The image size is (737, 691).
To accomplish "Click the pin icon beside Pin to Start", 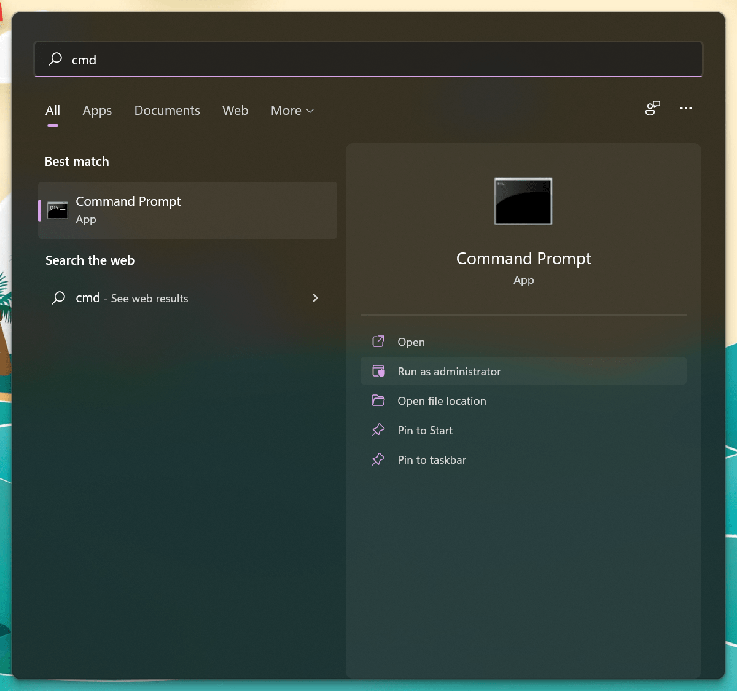I will coord(378,430).
